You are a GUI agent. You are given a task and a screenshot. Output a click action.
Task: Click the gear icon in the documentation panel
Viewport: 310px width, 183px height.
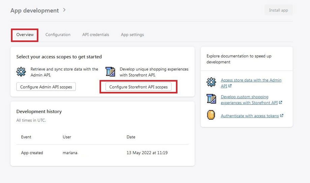(211, 82)
